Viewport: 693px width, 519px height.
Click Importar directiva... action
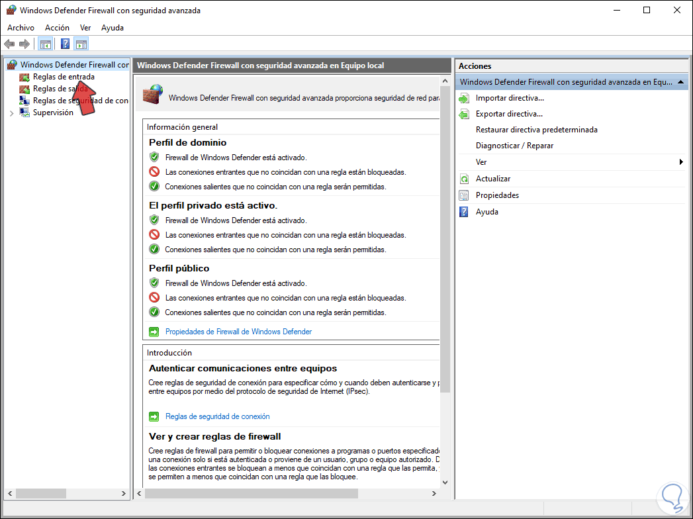coord(510,98)
